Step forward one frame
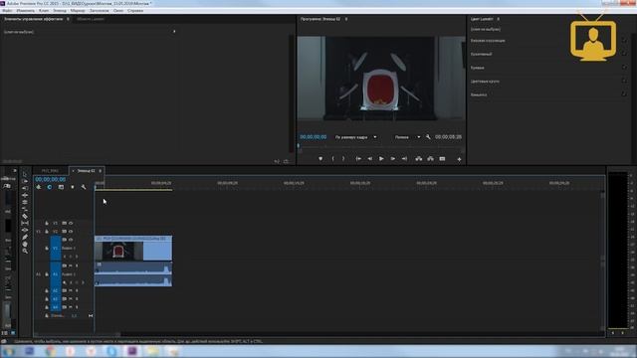The width and height of the screenshot is (637, 358). click(x=393, y=159)
